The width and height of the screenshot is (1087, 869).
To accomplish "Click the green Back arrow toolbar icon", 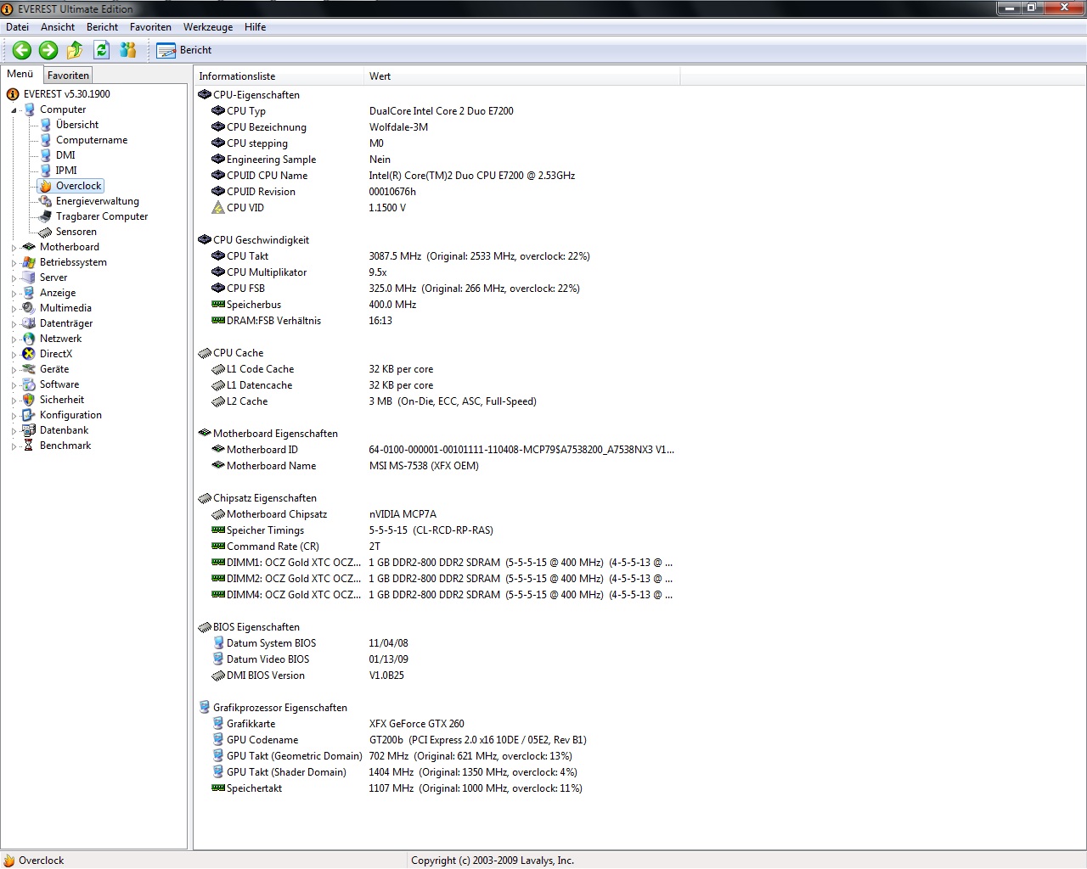I will [x=22, y=50].
